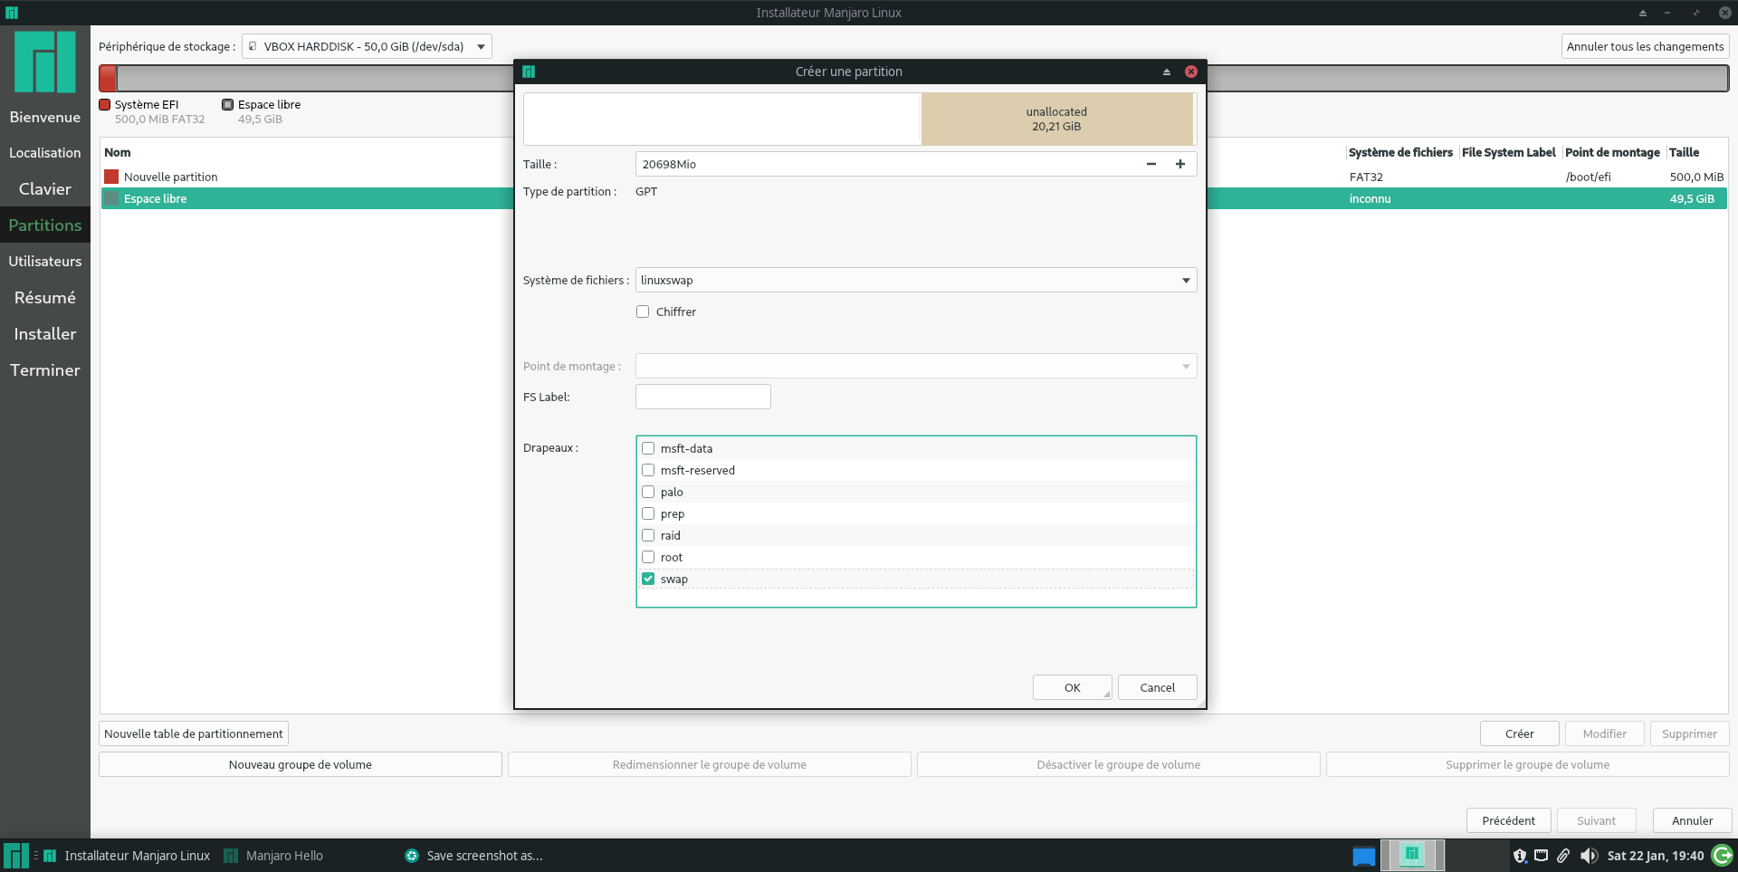The image size is (1738, 872).
Task: Tick the raid flag checkbox
Action: coord(648,535)
